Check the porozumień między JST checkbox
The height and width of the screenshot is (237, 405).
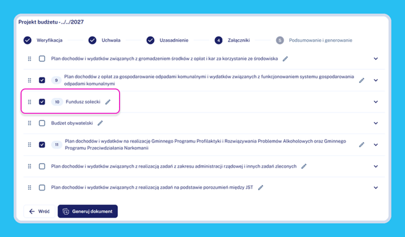[42, 187]
